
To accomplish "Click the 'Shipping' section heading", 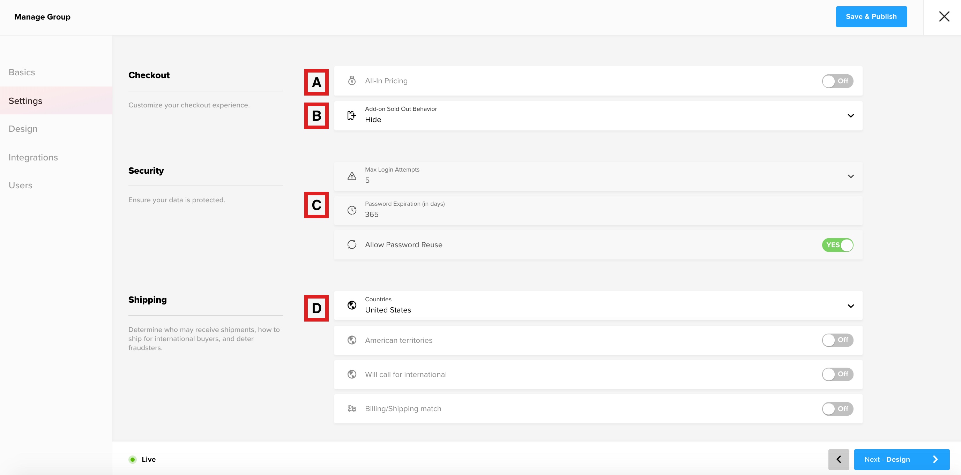I will click(x=147, y=300).
